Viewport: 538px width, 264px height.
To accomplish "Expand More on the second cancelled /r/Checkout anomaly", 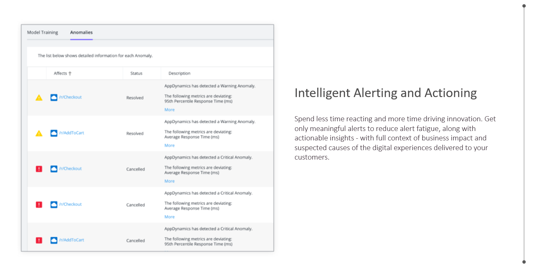I will [169, 217].
